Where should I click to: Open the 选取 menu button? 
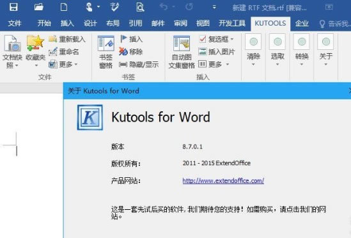coord(277,50)
